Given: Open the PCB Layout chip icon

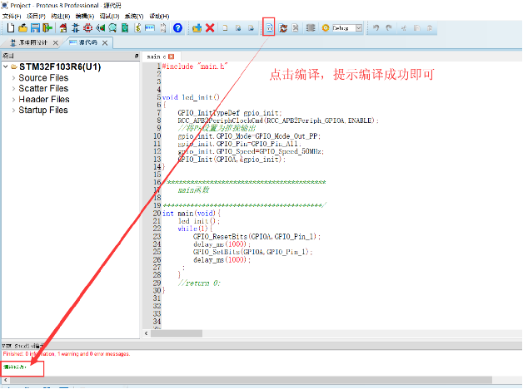Looking at the screenshot, I should pos(87,28).
